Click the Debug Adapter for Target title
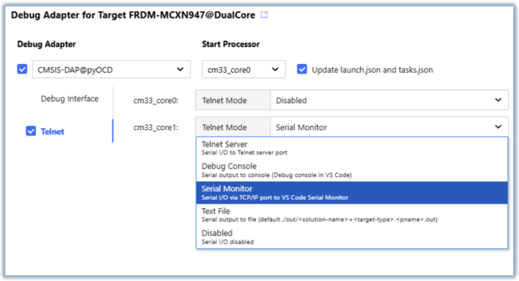This screenshot has height=281, width=519. (133, 15)
